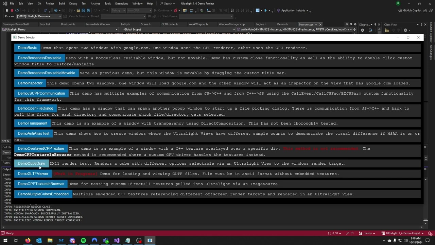This screenshot has width=435, height=245.
Task: Open Task View from the taskbar
Action: [16, 241]
